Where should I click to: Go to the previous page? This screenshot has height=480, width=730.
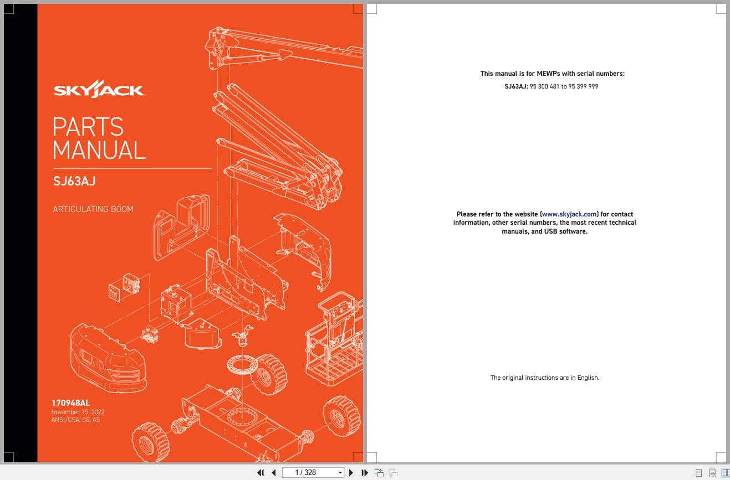coord(273,472)
